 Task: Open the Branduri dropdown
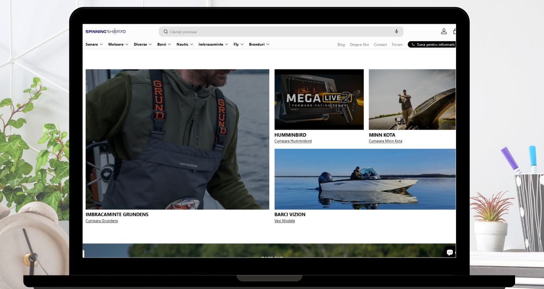259,44
